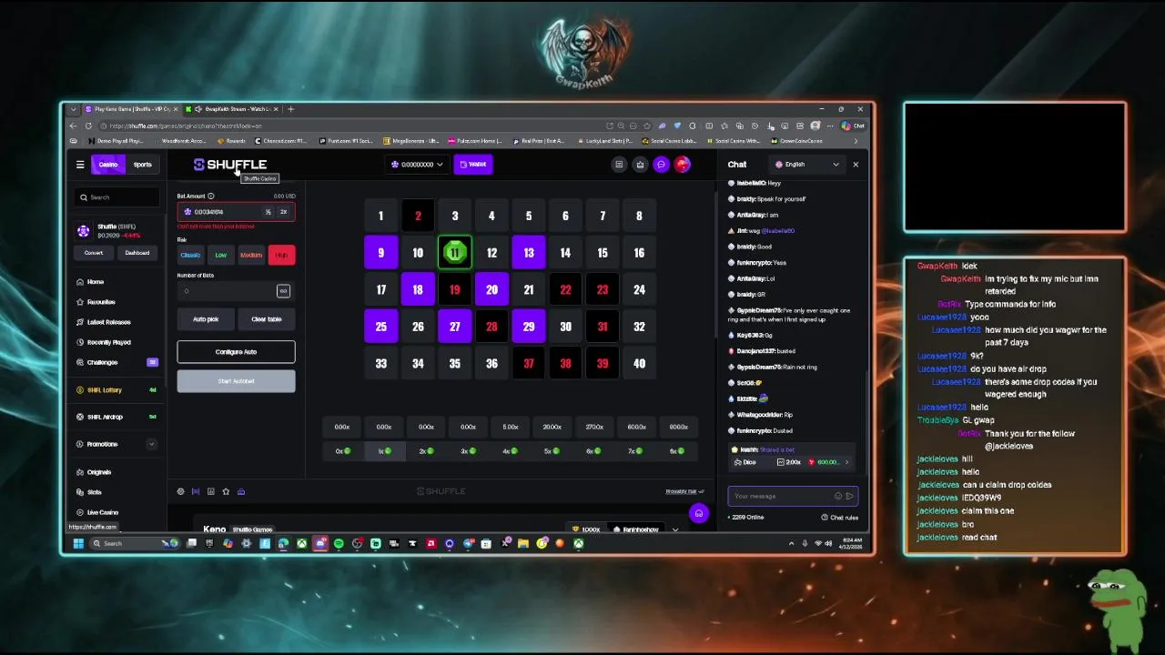Click Windows Start button in taskbar

pyautogui.click(x=78, y=543)
